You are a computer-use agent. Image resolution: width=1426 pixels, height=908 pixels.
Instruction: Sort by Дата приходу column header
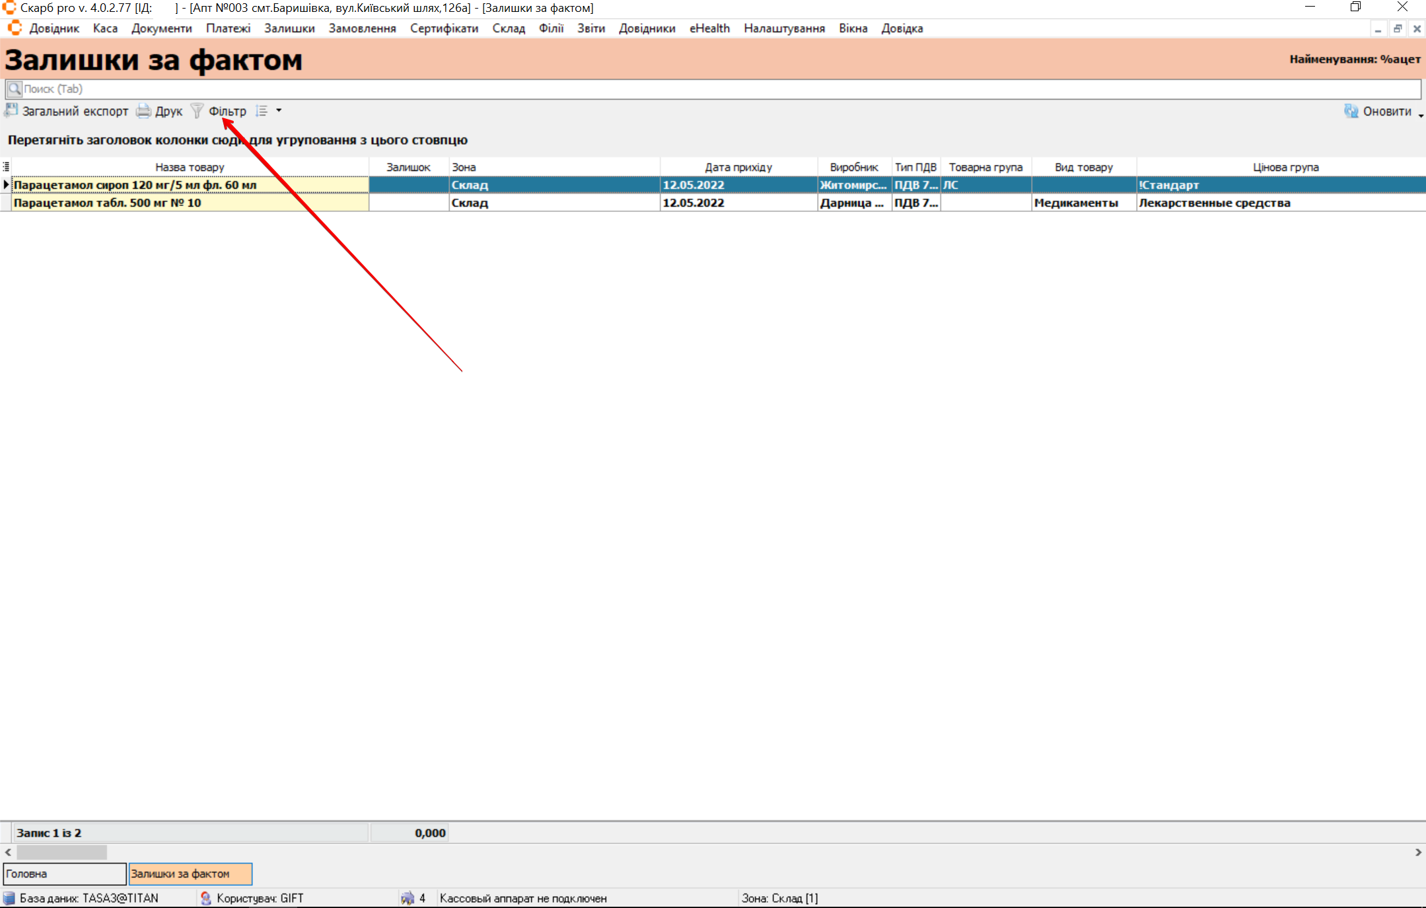point(738,167)
